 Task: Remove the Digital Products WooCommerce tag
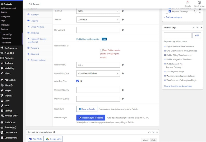165,47
